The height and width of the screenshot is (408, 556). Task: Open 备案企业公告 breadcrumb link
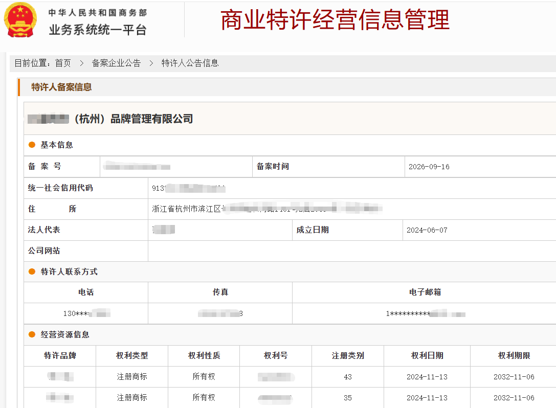pos(116,63)
